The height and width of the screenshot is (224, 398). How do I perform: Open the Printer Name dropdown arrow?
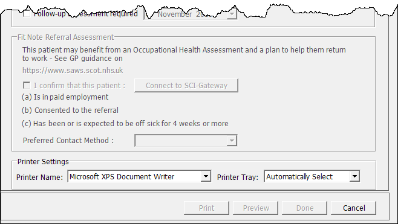pos(206,176)
